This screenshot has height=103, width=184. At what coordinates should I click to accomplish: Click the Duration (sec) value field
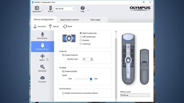point(87,59)
